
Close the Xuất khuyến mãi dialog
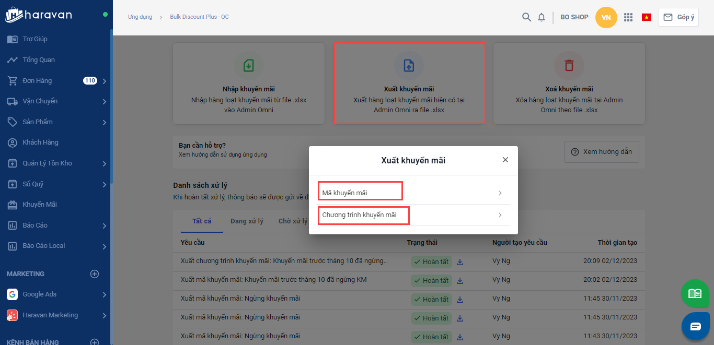(505, 160)
